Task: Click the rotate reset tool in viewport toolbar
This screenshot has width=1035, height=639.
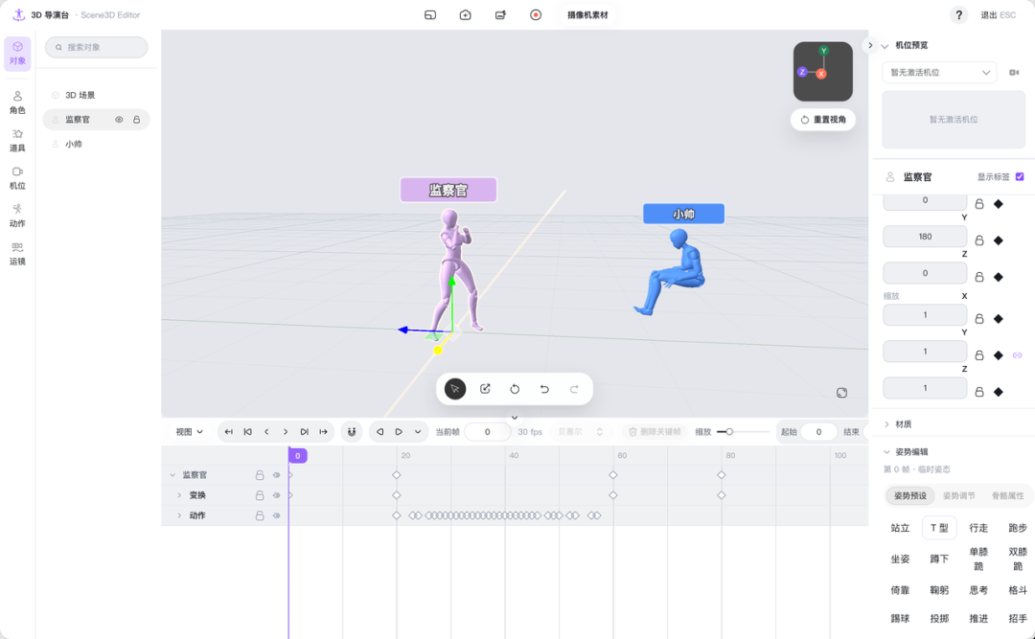Action: pos(515,389)
